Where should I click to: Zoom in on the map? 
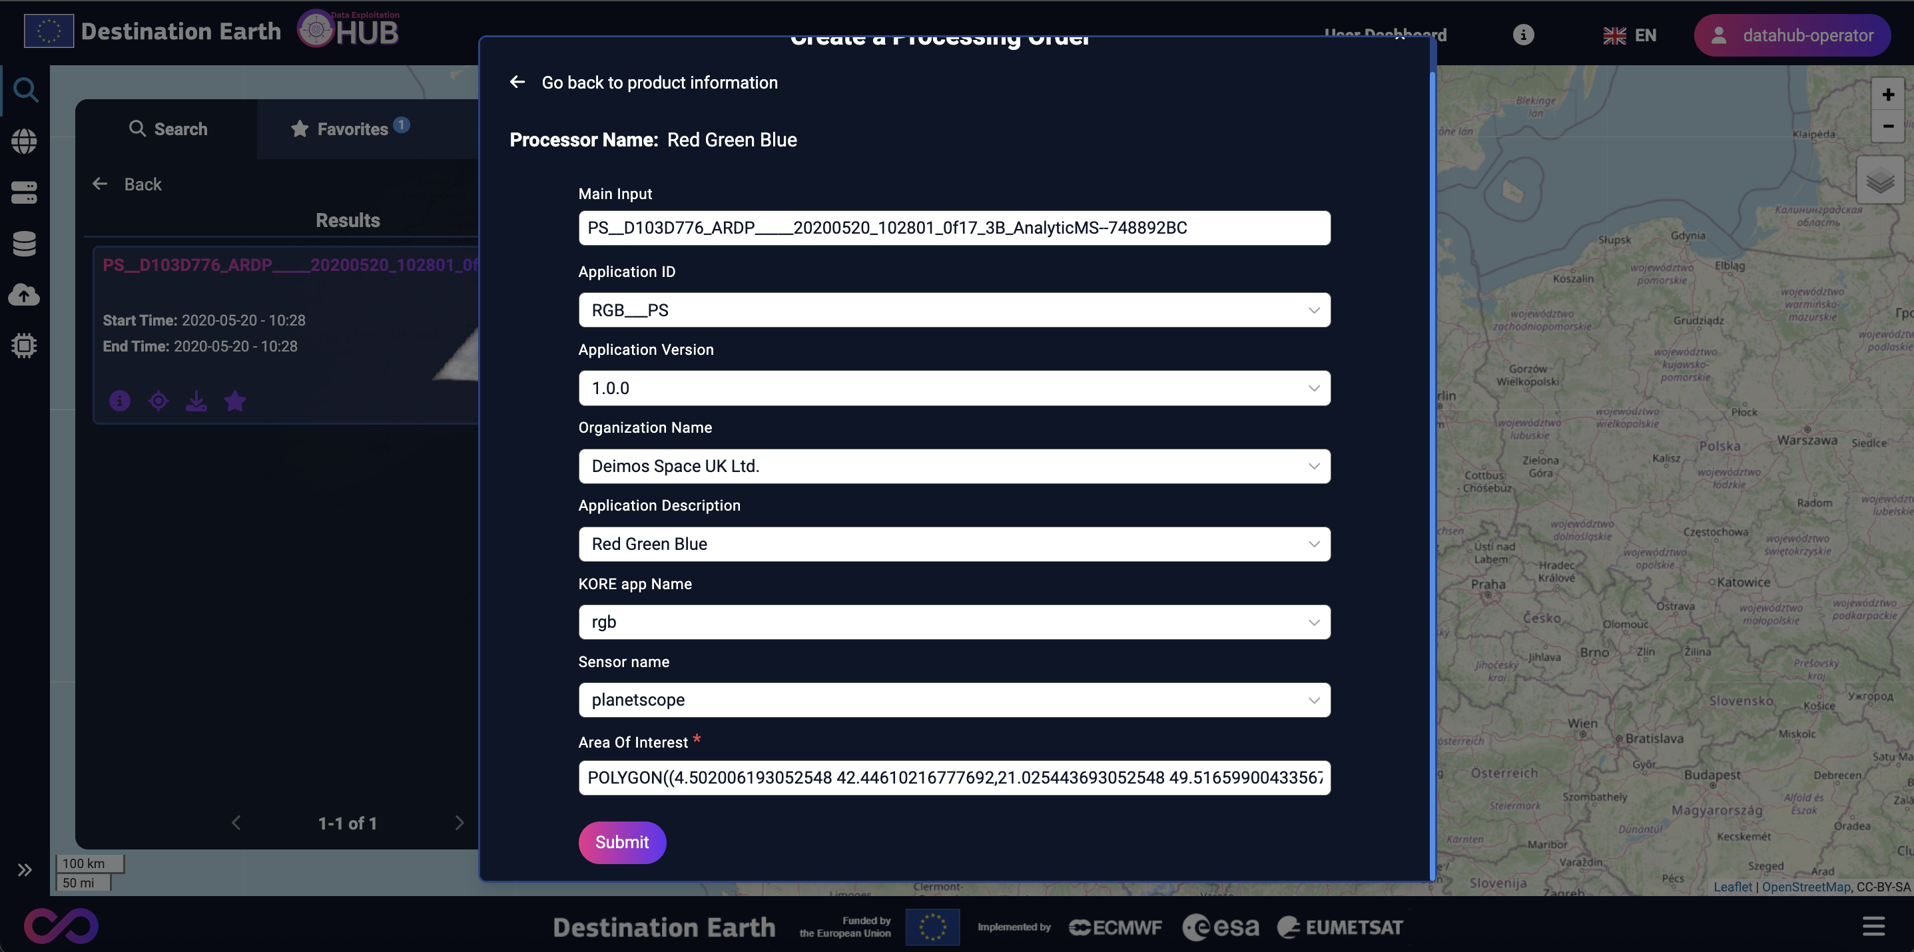(1887, 95)
